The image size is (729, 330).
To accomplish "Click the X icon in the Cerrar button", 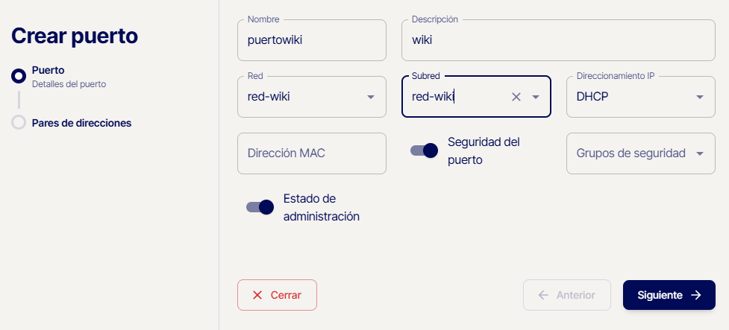I will coord(257,295).
